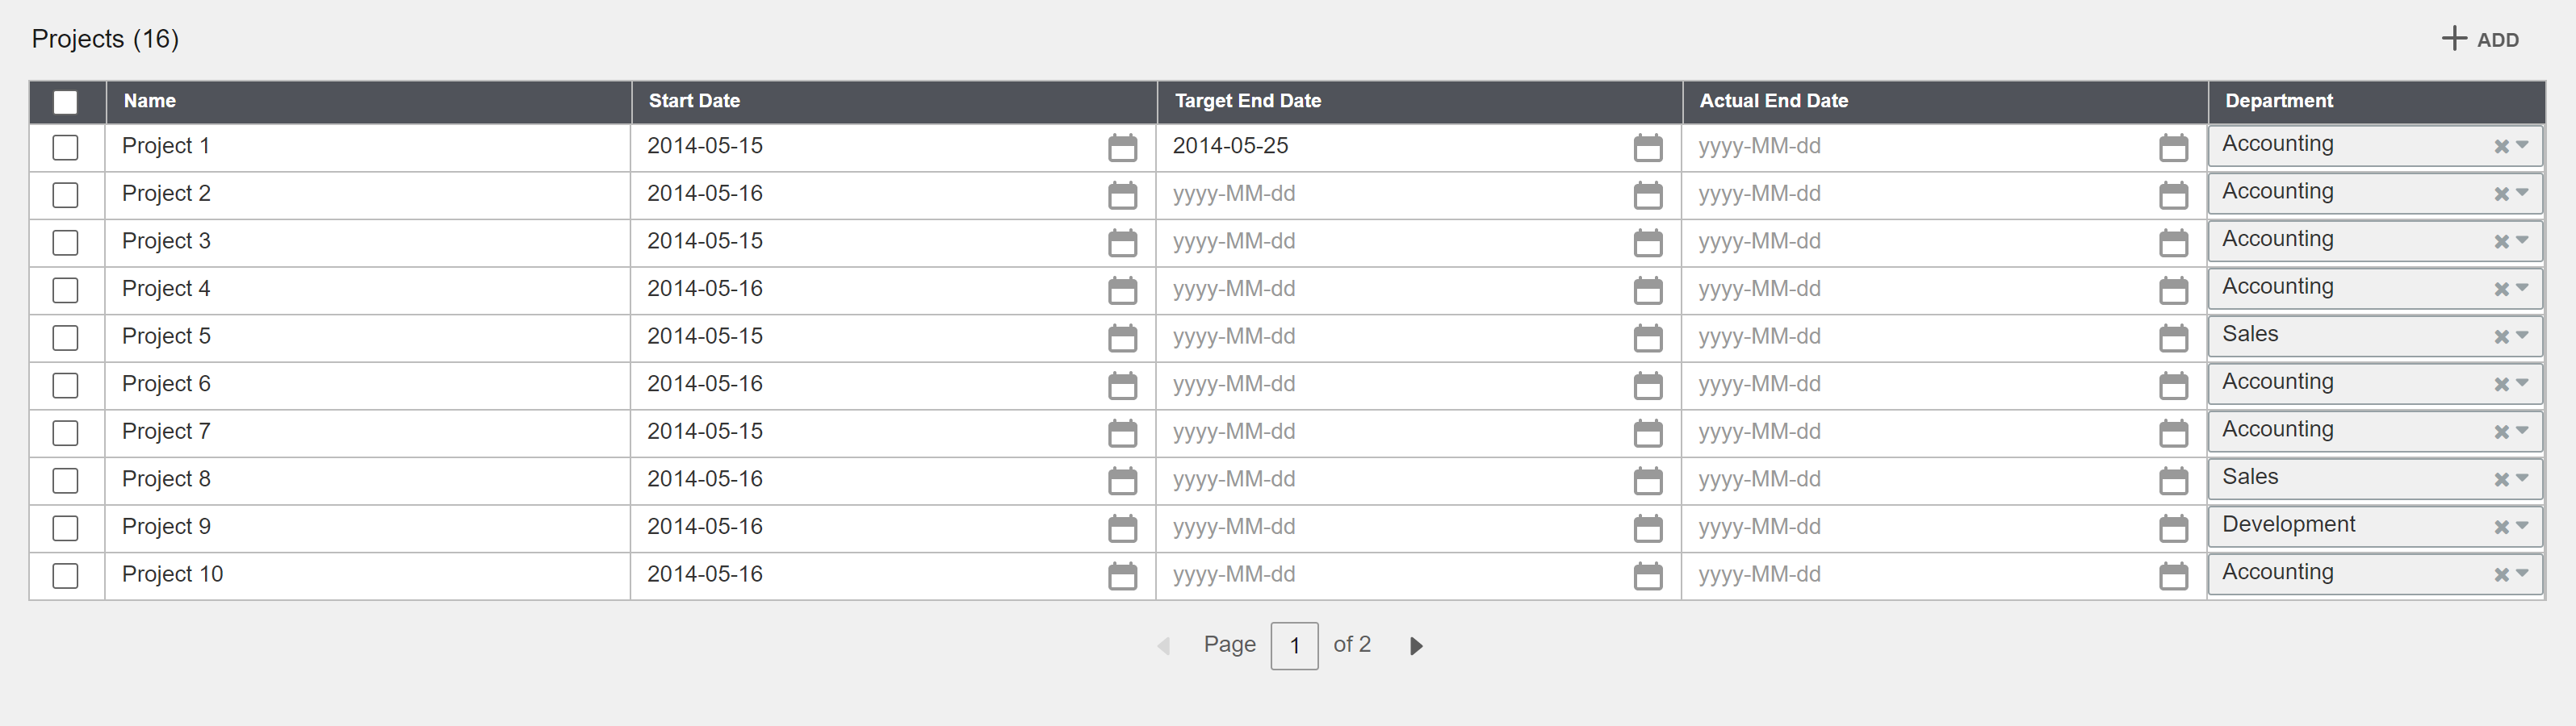Click the page number input box
The image size is (2576, 726).
click(x=1294, y=646)
